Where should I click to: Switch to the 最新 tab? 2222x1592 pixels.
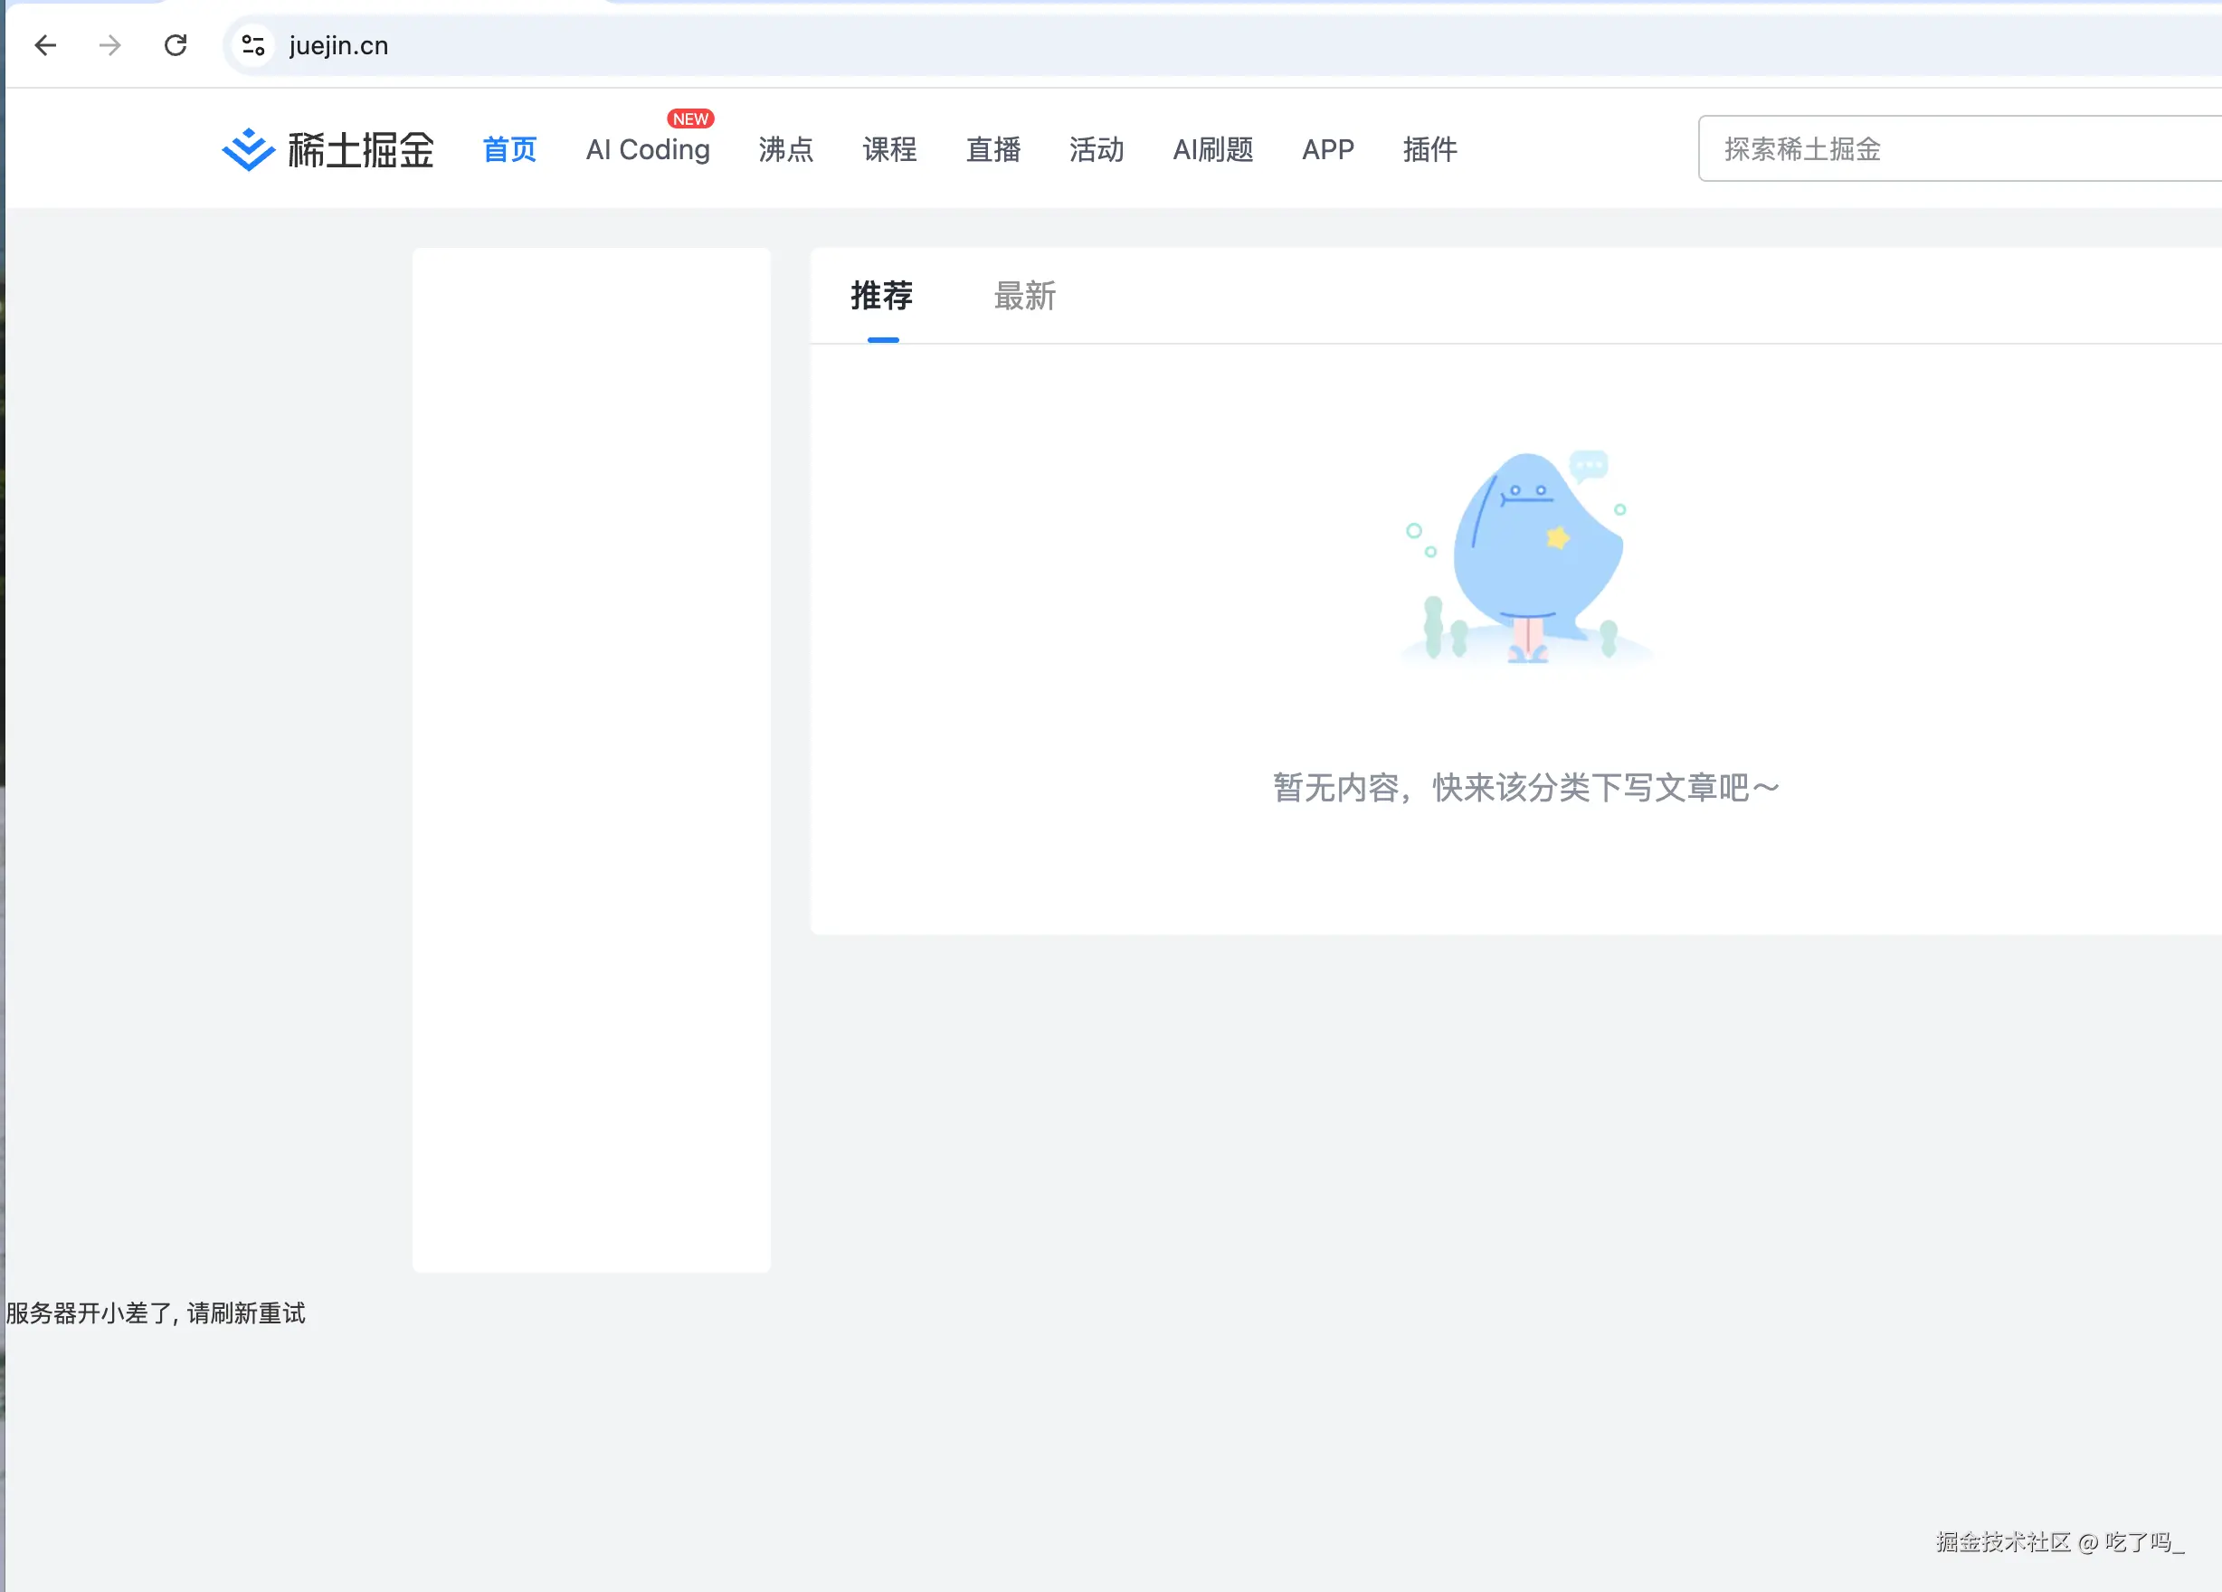pos(1023,296)
